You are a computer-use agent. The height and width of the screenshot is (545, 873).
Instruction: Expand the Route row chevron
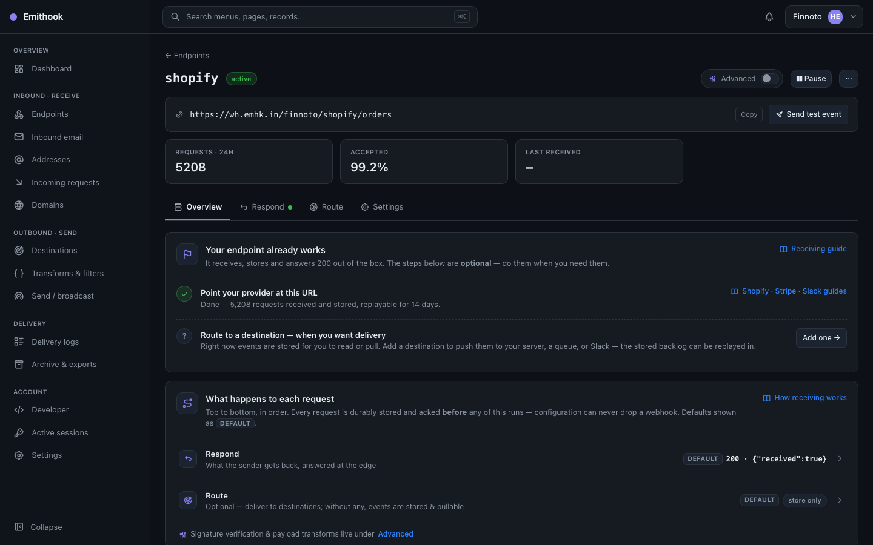coord(840,500)
